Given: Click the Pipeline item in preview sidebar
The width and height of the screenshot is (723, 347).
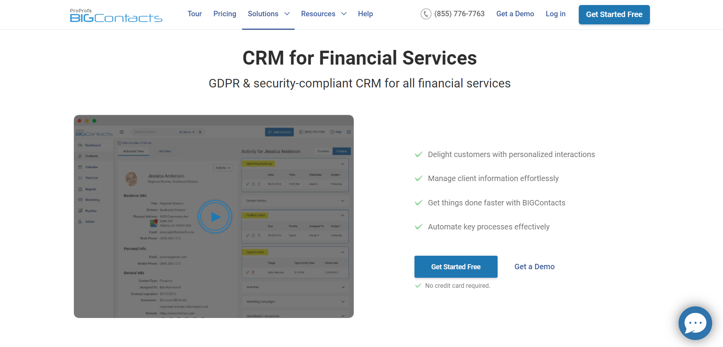Looking at the screenshot, I should point(88,211).
